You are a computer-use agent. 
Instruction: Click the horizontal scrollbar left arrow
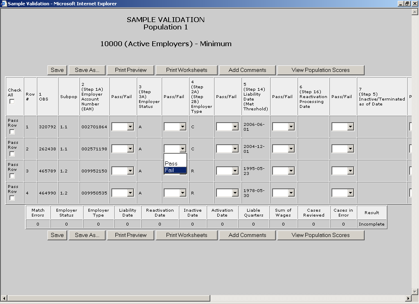(4, 298)
